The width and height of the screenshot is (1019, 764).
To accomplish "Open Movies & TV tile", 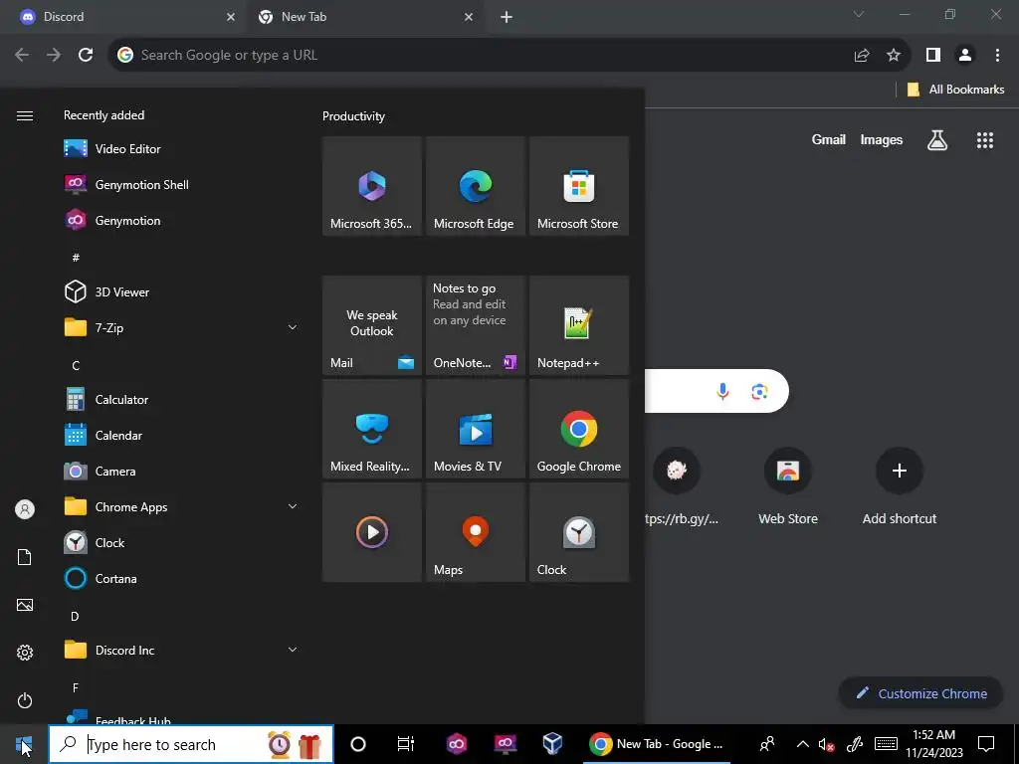I will click(475, 429).
